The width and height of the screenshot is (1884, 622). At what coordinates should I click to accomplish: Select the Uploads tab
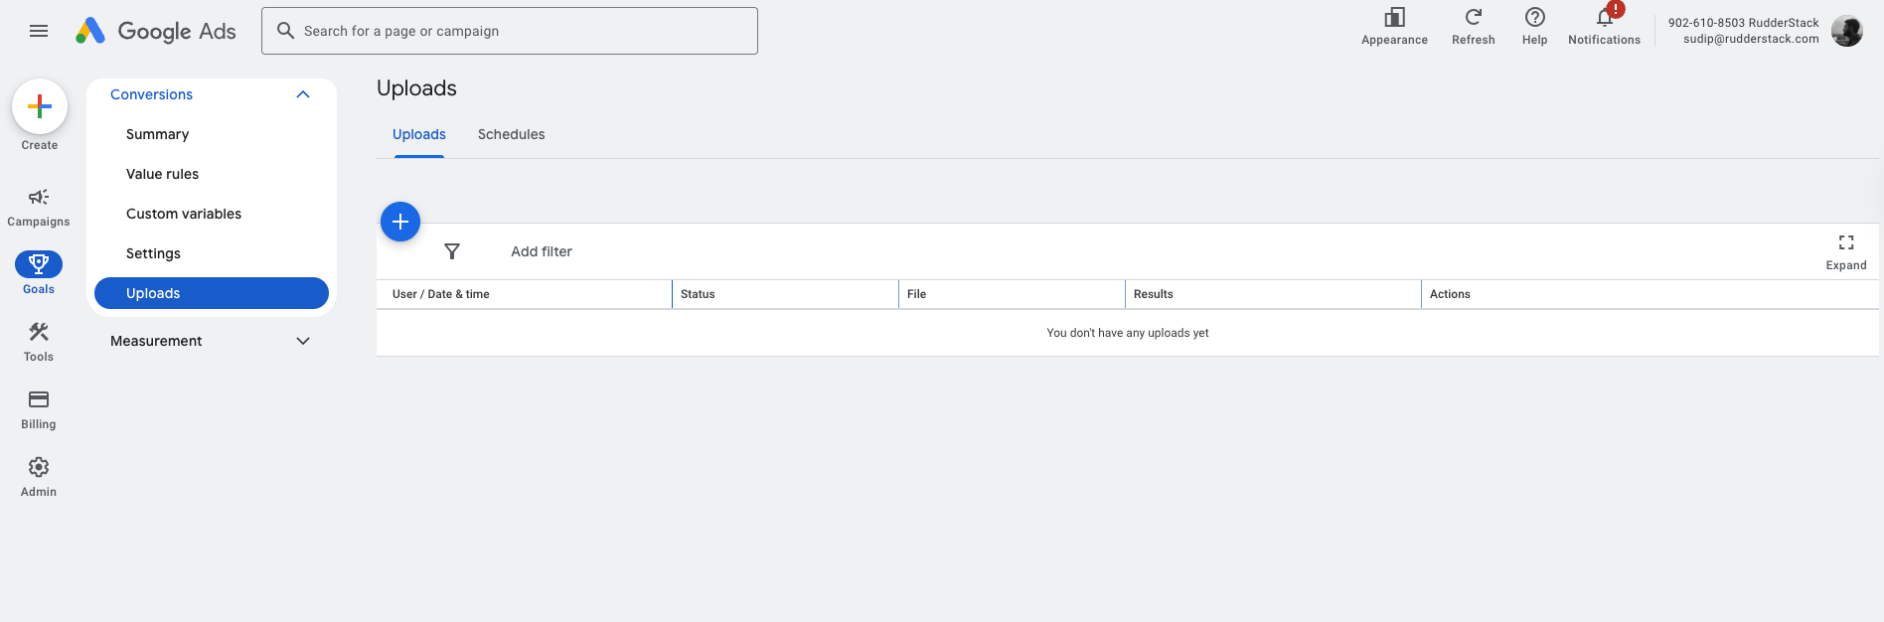click(418, 134)
